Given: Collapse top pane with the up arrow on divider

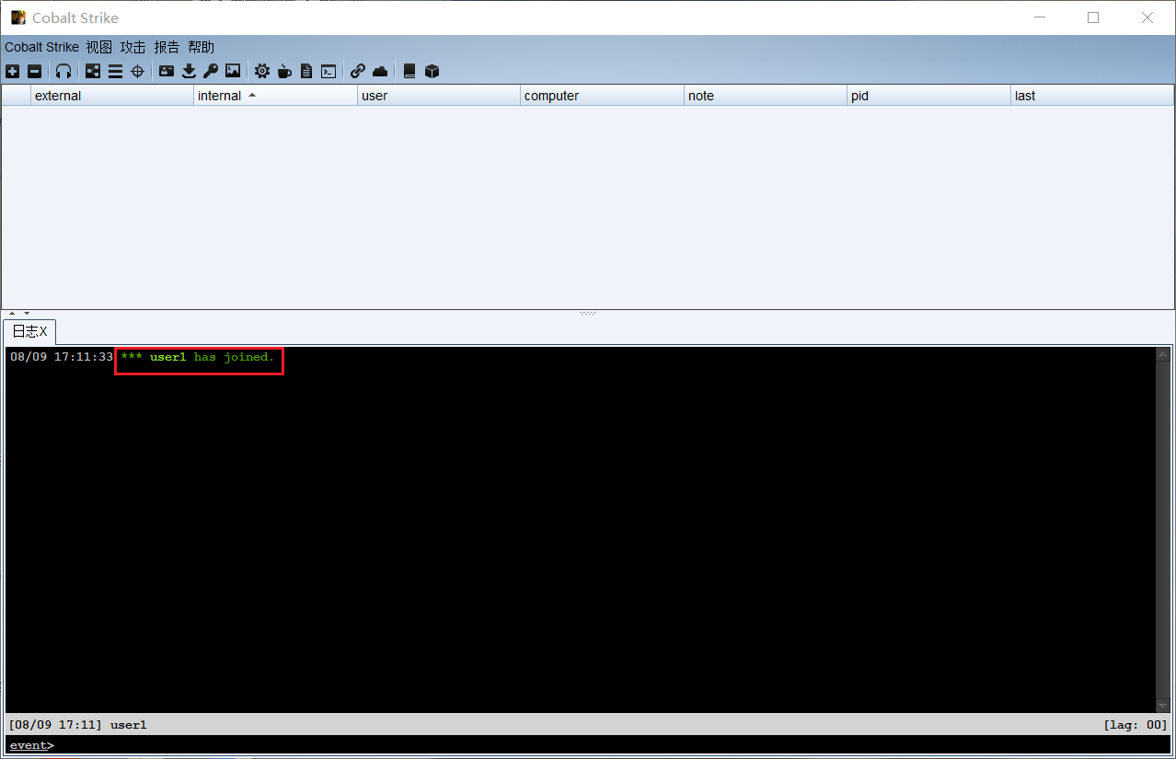Looking at the screenshot, I should pos(13,314).
